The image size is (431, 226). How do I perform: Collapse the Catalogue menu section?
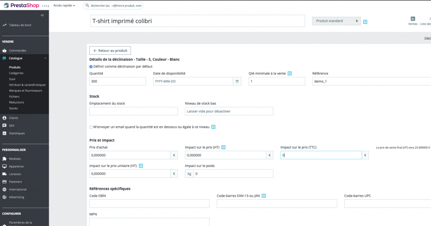[x=45, y=58]
